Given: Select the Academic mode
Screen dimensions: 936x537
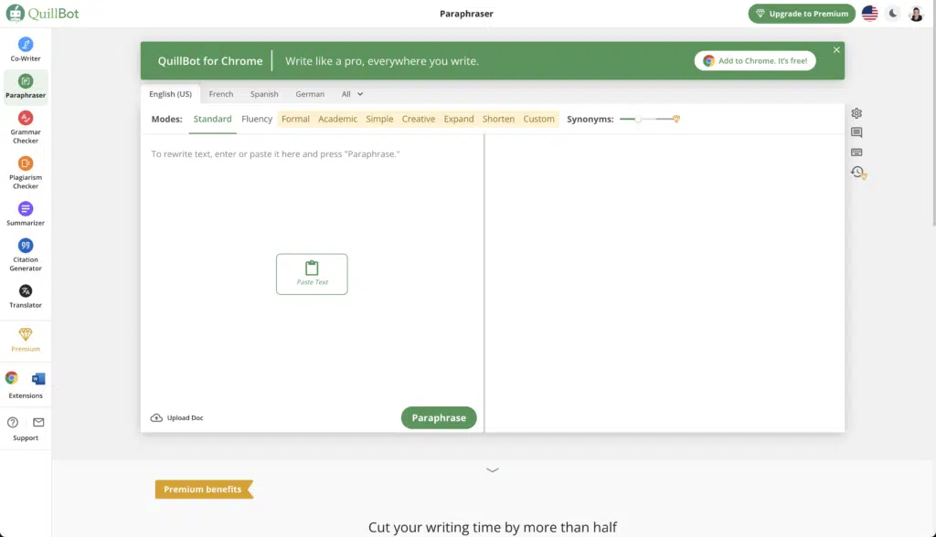Looking at the screenshot, I should click(338, 120).
